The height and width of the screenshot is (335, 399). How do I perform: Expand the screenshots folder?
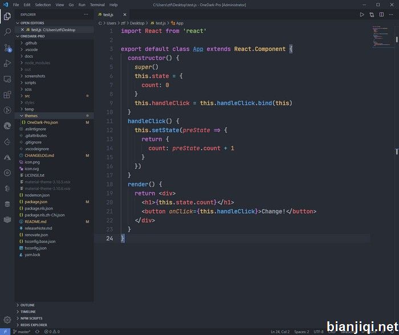(54, 76)
